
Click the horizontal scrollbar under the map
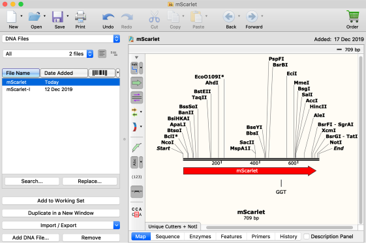coord(279,227)
